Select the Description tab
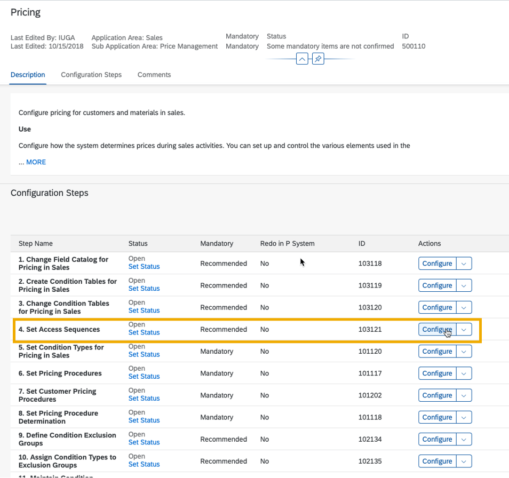The height and width of the screenshot is (478, 509). (28, 75)
